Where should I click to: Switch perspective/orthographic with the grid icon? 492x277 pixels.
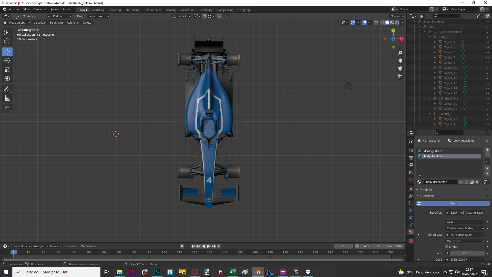point(400,76)
